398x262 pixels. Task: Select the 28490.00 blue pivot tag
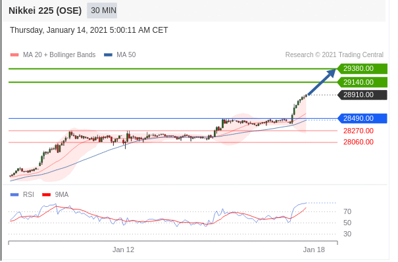[x=362, y=118]
